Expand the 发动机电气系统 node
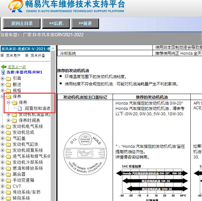 coord(2,126)
